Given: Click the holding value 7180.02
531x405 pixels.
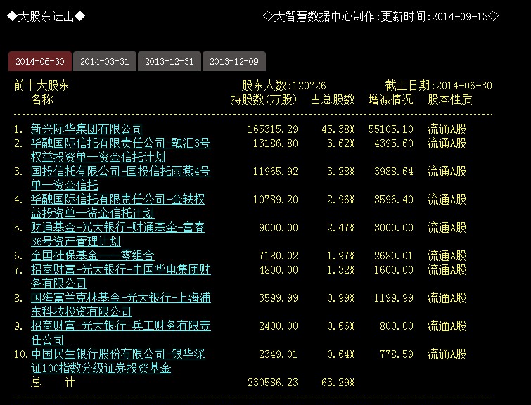Looking at the screenshot, I should (279, 256).
